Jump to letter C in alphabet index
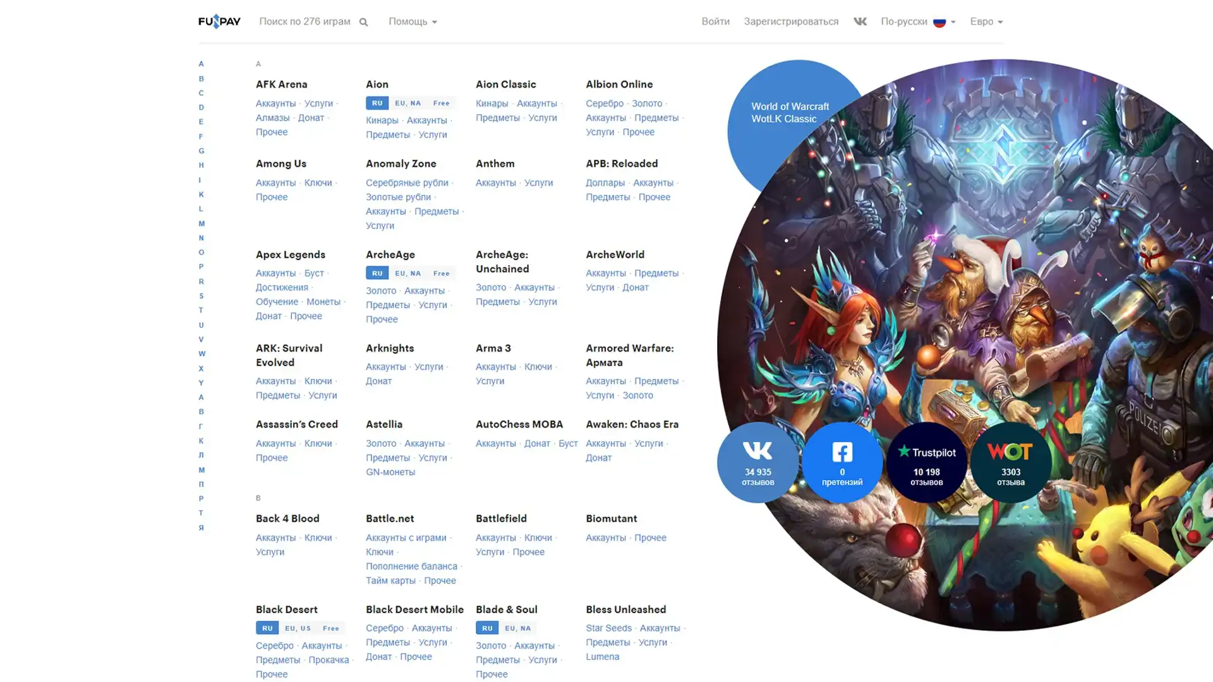Image resolution: width=1213 pixels, height=682 pixels. [201, 93]
